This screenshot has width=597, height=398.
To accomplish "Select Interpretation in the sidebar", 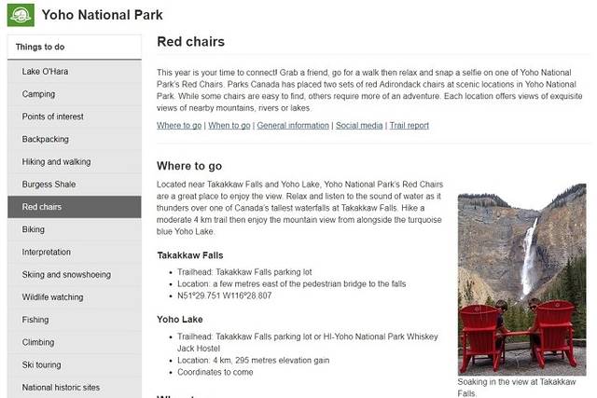I will click(x=46, y=252).
